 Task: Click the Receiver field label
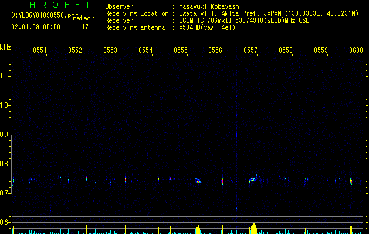pos(119,20)
